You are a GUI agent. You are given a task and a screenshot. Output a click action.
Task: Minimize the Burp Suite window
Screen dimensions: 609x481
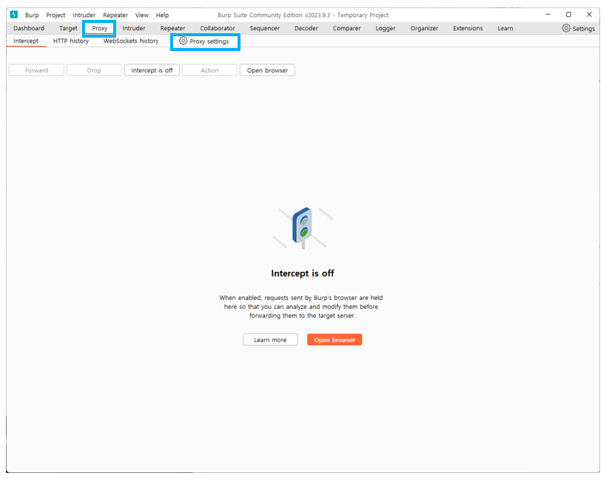tap(548, 14)
